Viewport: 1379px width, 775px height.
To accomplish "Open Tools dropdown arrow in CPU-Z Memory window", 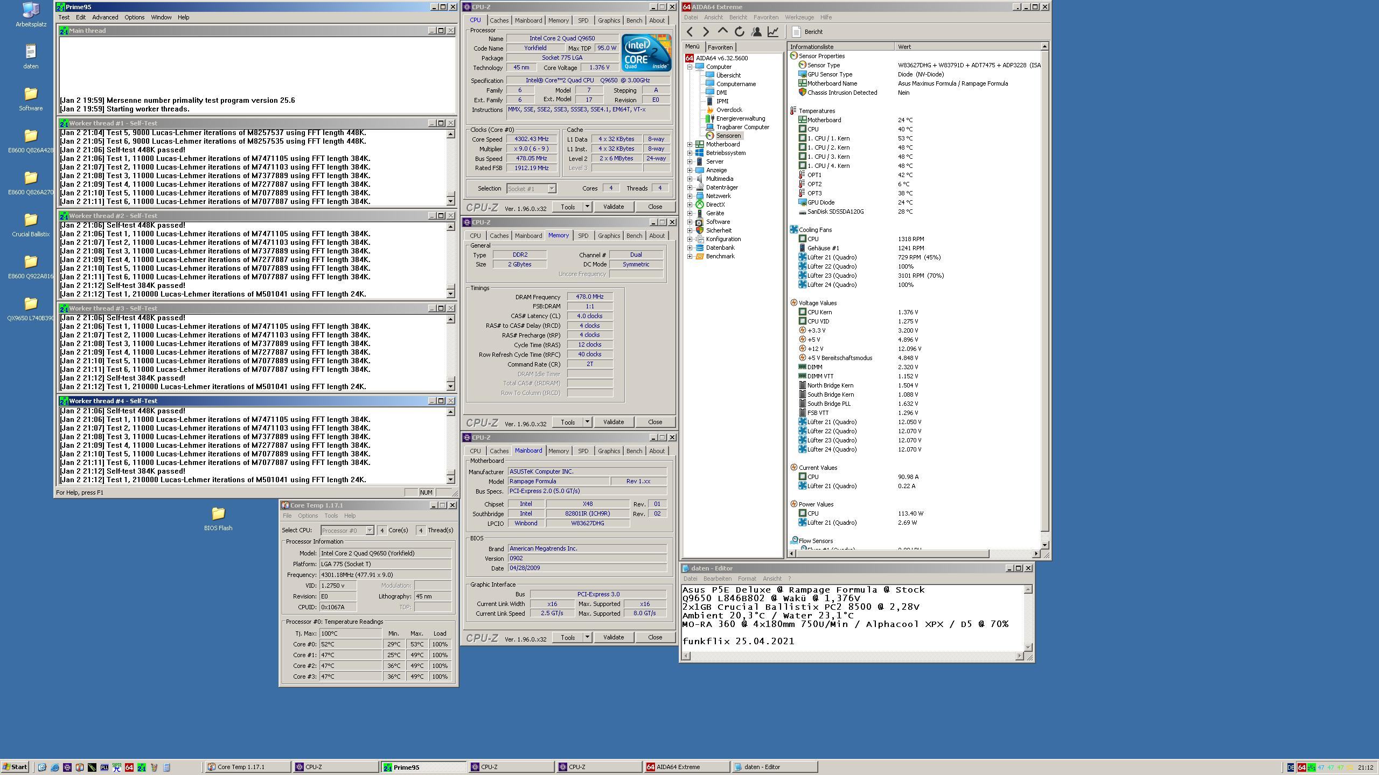I will click(x=587, y=422).
